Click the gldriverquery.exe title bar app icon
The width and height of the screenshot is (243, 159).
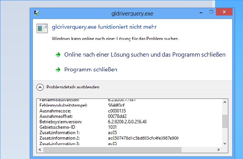pyautogui.click(x=37, y=13)
